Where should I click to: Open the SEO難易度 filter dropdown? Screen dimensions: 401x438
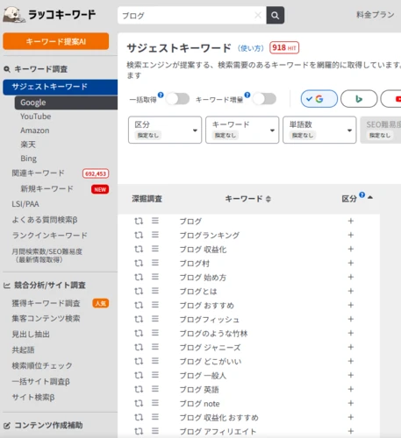(381, 130)
